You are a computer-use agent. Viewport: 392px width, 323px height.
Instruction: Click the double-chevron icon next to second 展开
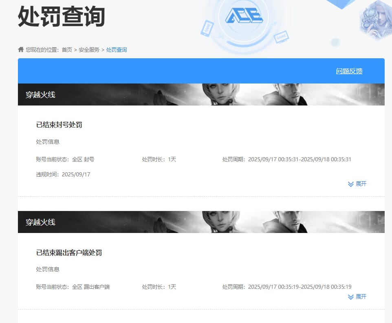click(351, 297)
